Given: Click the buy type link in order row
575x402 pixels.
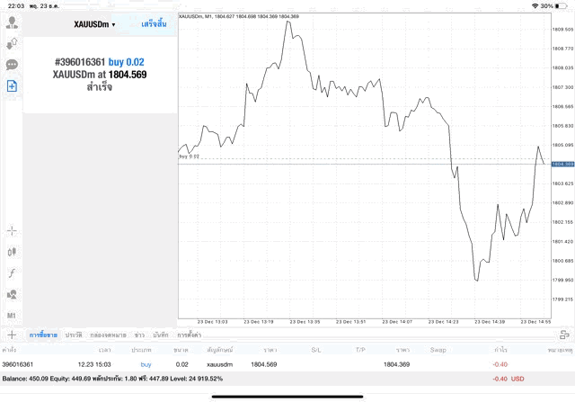Looking at the screenshot, I should (146, 364).
